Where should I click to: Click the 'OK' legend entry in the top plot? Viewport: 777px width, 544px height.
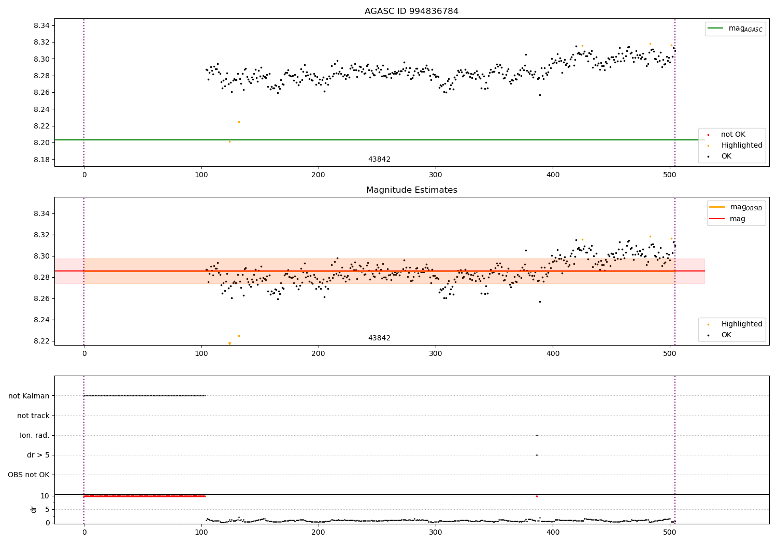[x=720, y=156]
